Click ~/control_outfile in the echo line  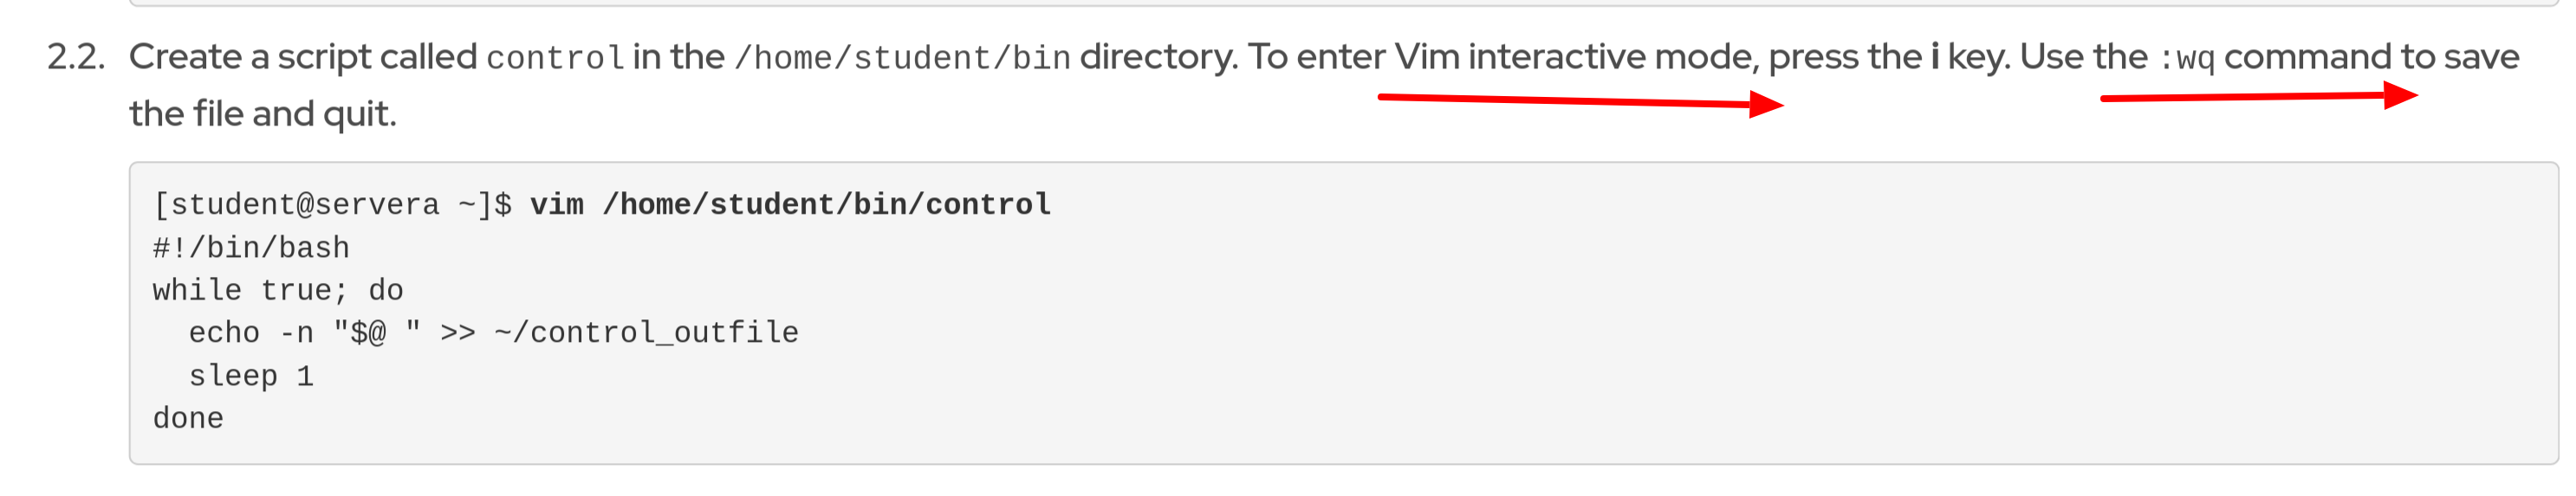point(646,333)
